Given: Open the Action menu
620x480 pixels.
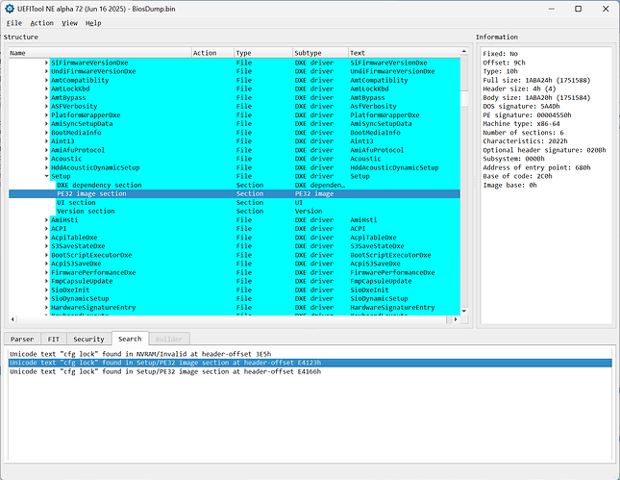Looking at the screenshot, I should [42, 23].
